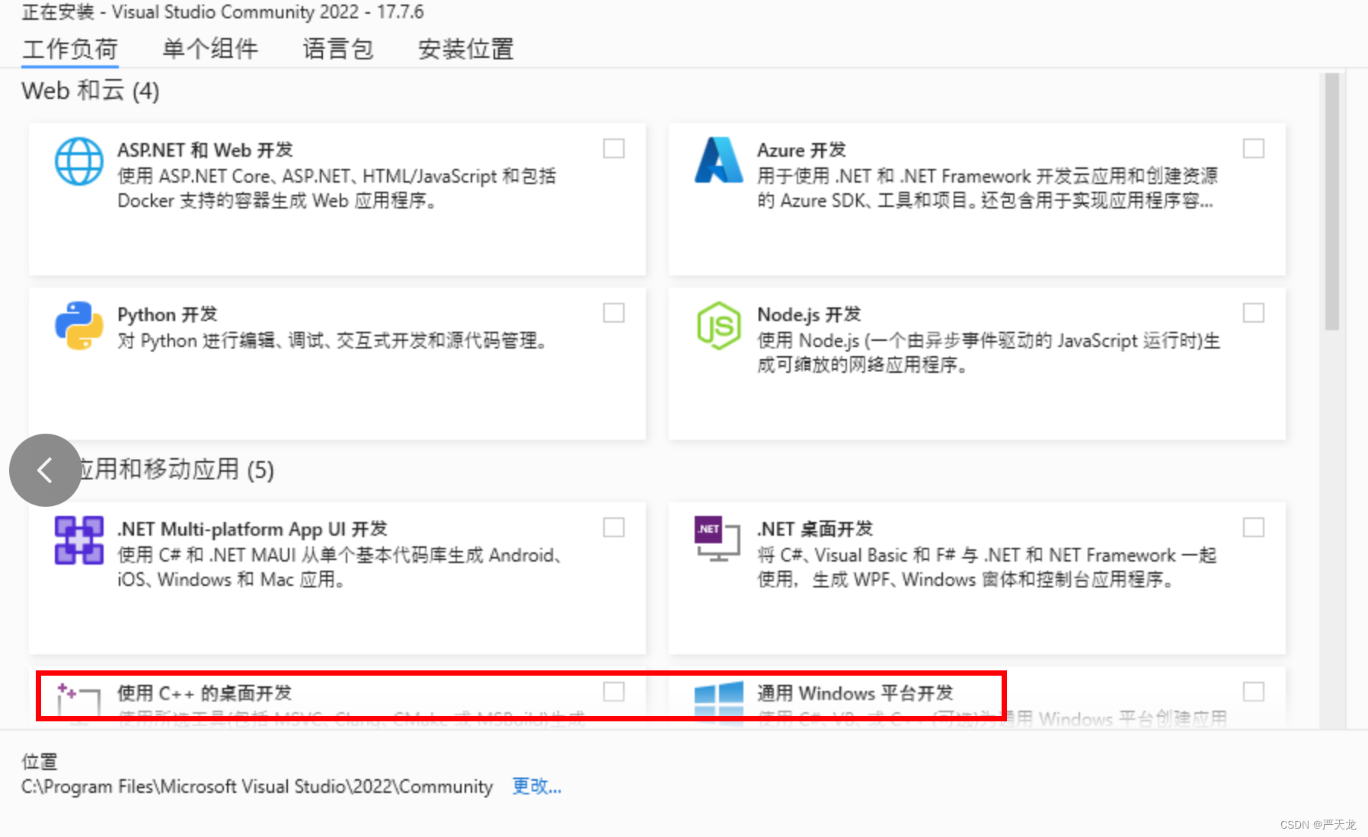This screenshot has width=1368, height=837.
Task: Click the Node.js hexagon logo icon
Action: [718, 326]
